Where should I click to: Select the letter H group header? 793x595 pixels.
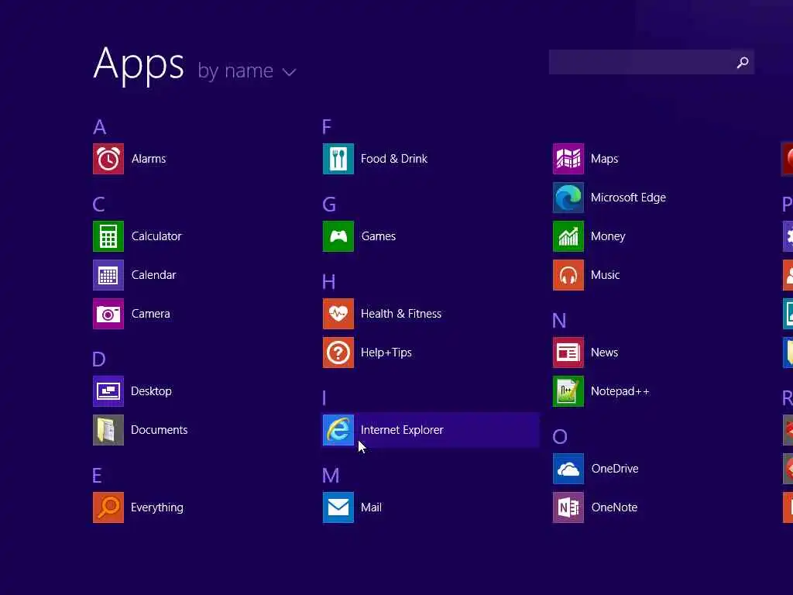pyautogui.click(x=328, y=282)
